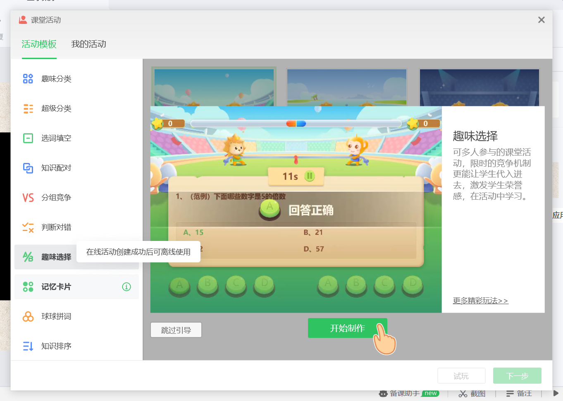Image resolution: width=563 pixels, height=401 pixels.
Task: Click the 选词填空 green box icon
Action: tap(28, 138)
